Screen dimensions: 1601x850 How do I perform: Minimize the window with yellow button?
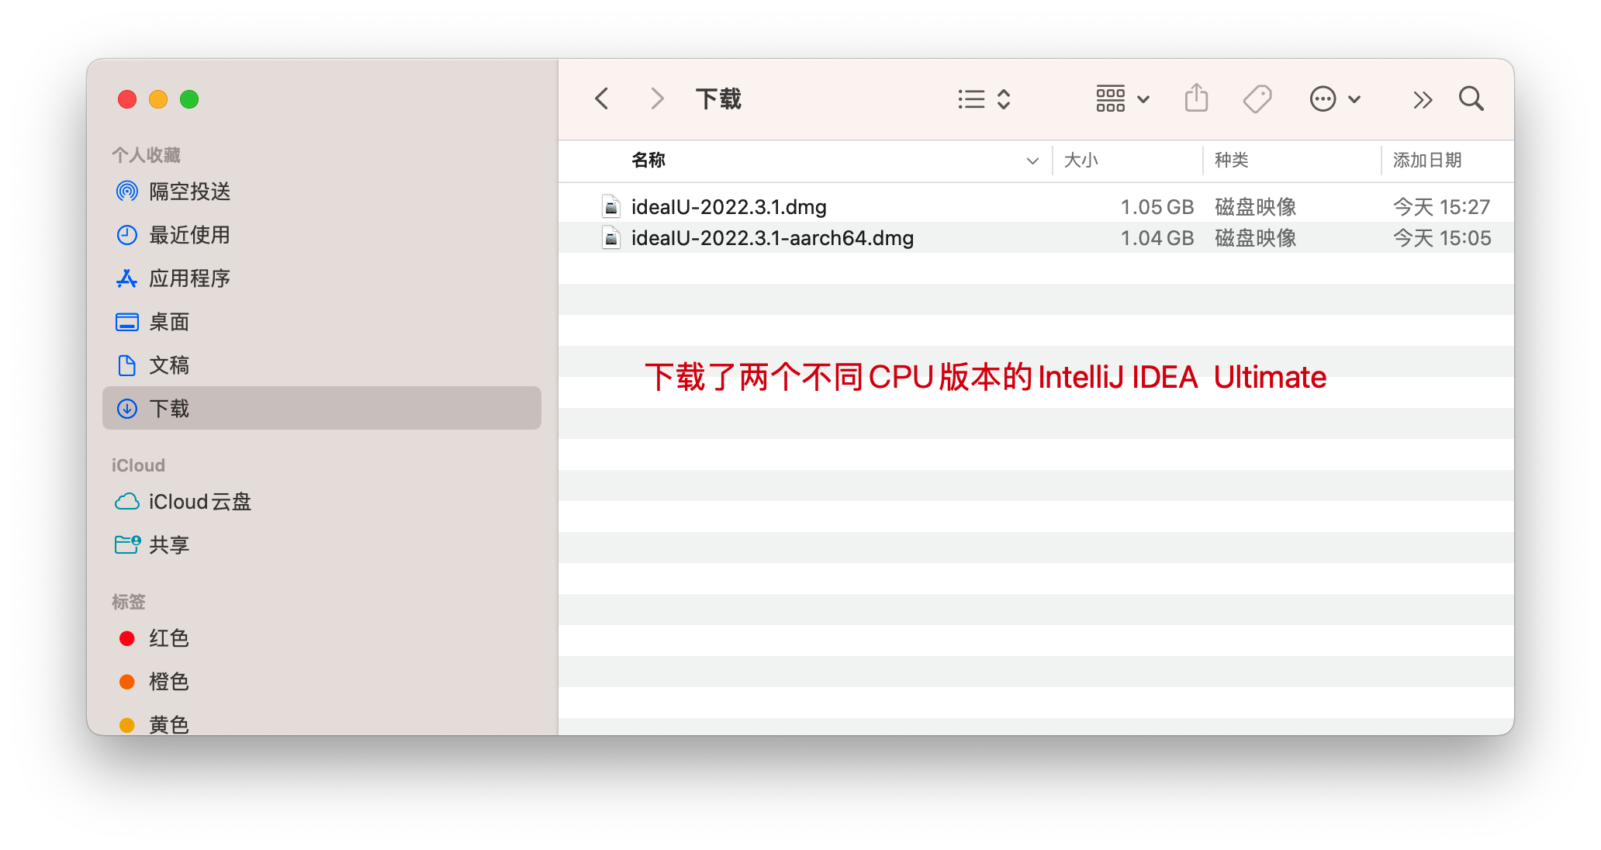click(158, 99)
